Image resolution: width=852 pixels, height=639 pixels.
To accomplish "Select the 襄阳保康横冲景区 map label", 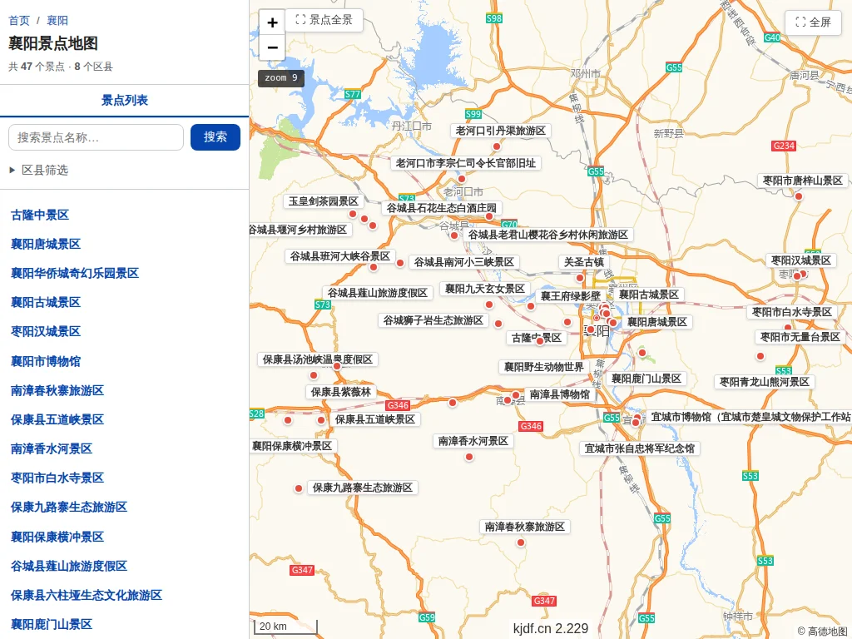I will coord(292,446).
